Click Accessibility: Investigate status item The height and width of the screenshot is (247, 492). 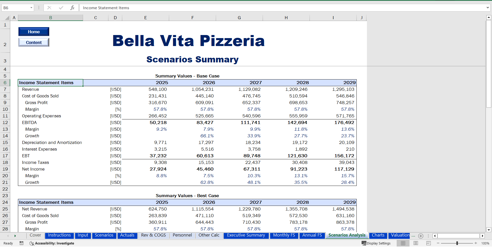pos(52,243)
